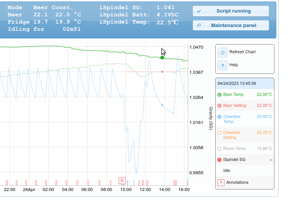Click the Chamber Temp 20.68°C value
The height and width of the screenshot is (199, 287).
click(264, 116)
